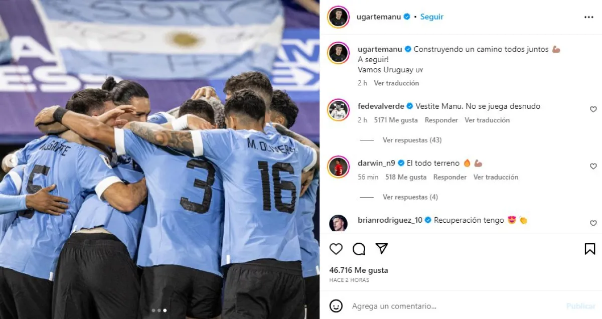
Task: Show translation of the post caption
Action: 396,83
